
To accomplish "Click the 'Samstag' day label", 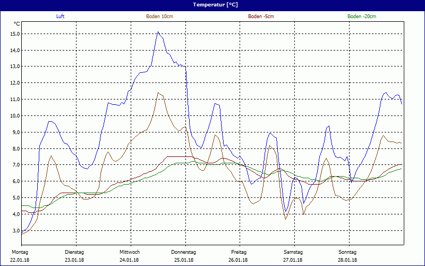I will coord(293,252).
